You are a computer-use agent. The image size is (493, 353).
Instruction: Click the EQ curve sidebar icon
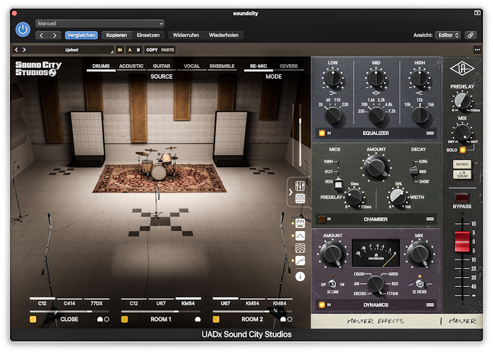click(300, 235)
